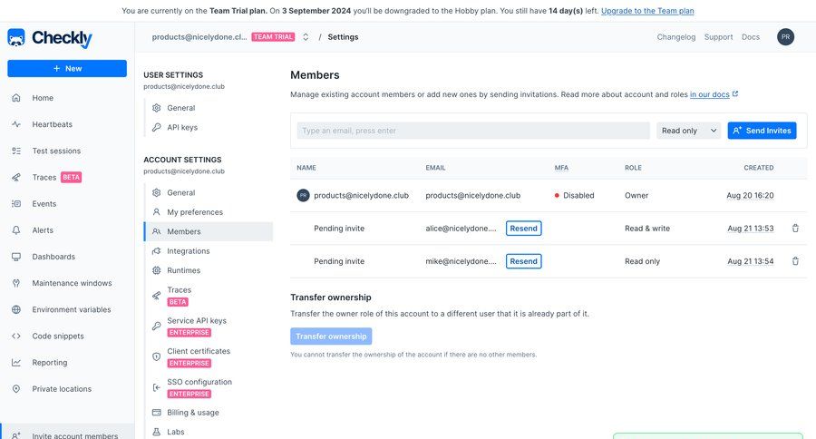Viewport: 816px width, 439px height.
Task: Expand the Read only role dropdown
Action: coord(688,131)
